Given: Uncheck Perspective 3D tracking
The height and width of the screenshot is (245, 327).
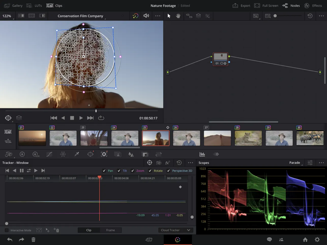Looking at the screenshot, I should click(x=169, y=171).
